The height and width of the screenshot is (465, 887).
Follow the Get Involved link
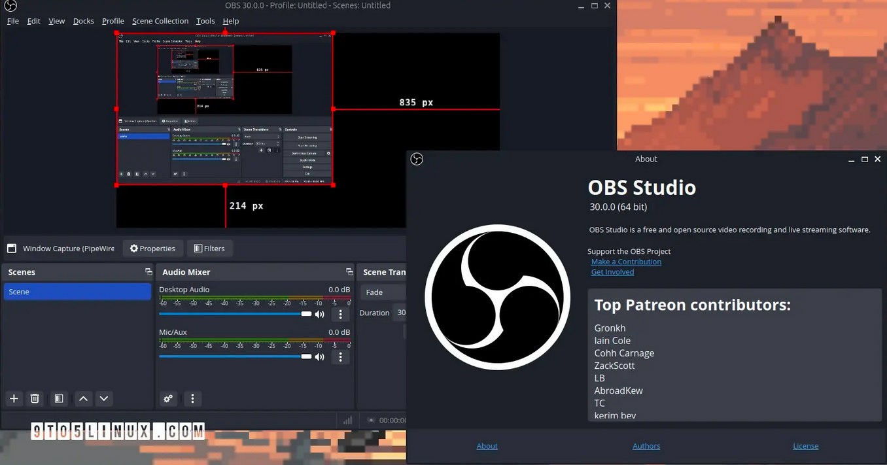point(612,272)
